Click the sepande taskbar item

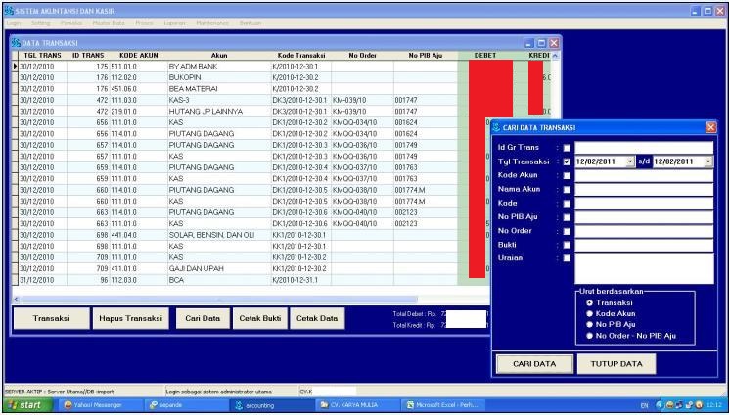point(194,406)
